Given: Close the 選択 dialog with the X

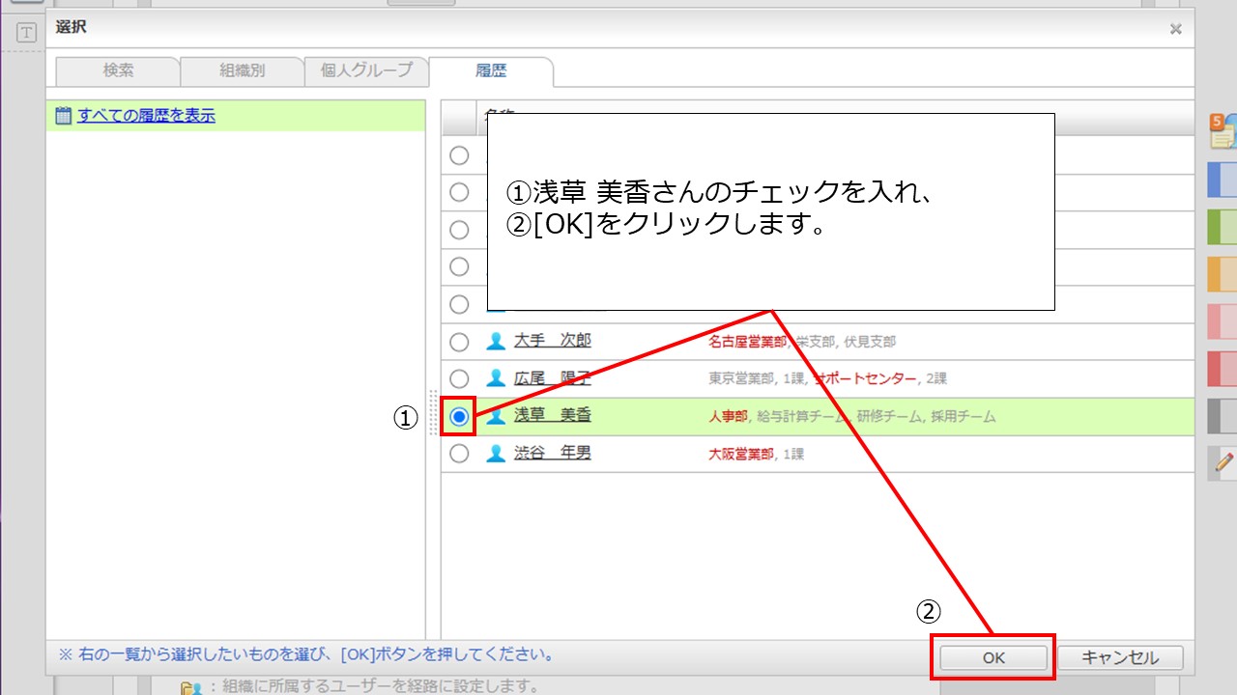Looking at the screenshot, I should [1175, 29].
